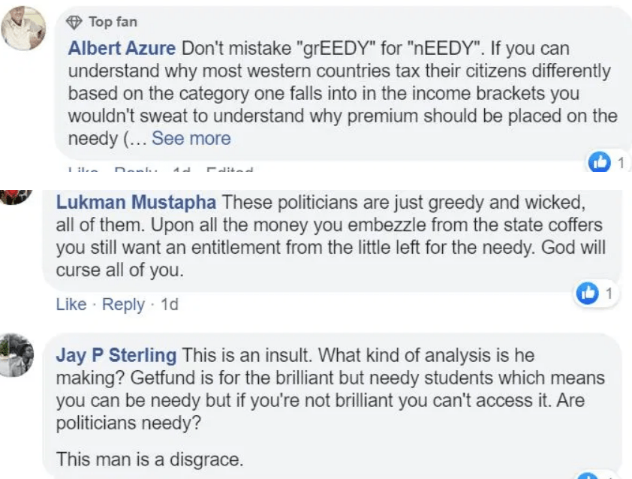632x479 pixels.
Task: Open Albert Azure's profile name link
Action: coord(122,48)
